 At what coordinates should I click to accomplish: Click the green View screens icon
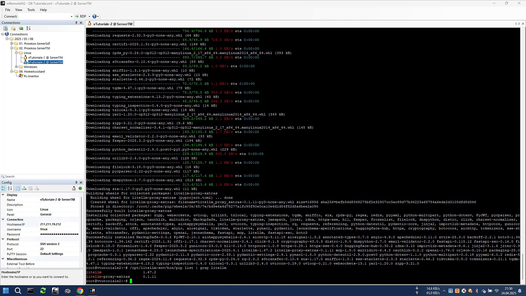21,28
